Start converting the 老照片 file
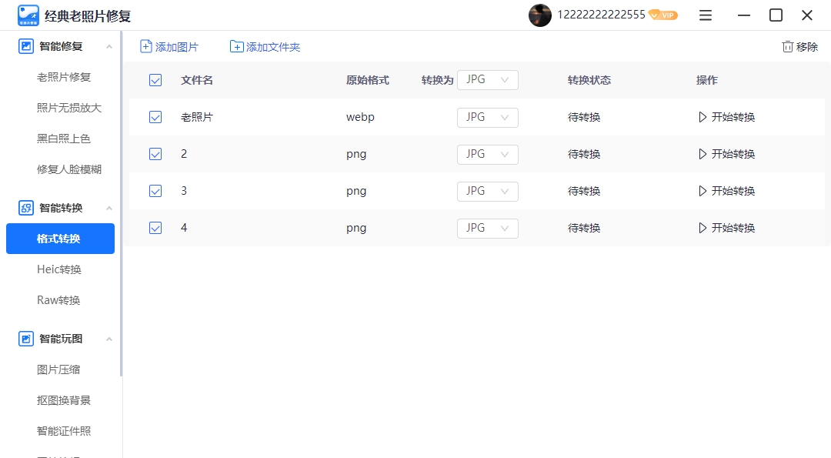 click(x=726, y=116)
